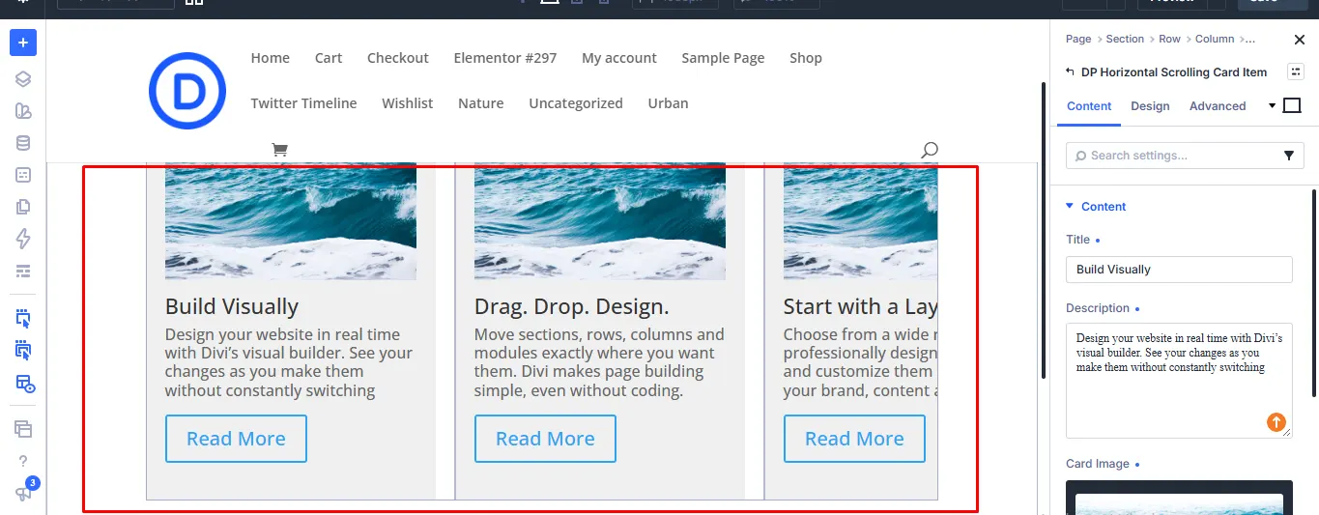Open the dropdown arrow next to Advanced tab
This screenshot has height=515, width=1319.
click(x=1272, y=106)
